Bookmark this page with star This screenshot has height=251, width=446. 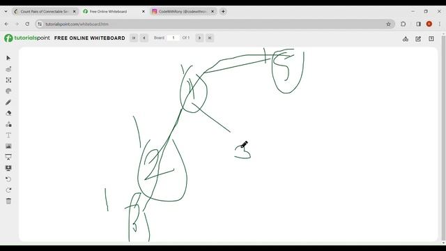pos(388,24)
